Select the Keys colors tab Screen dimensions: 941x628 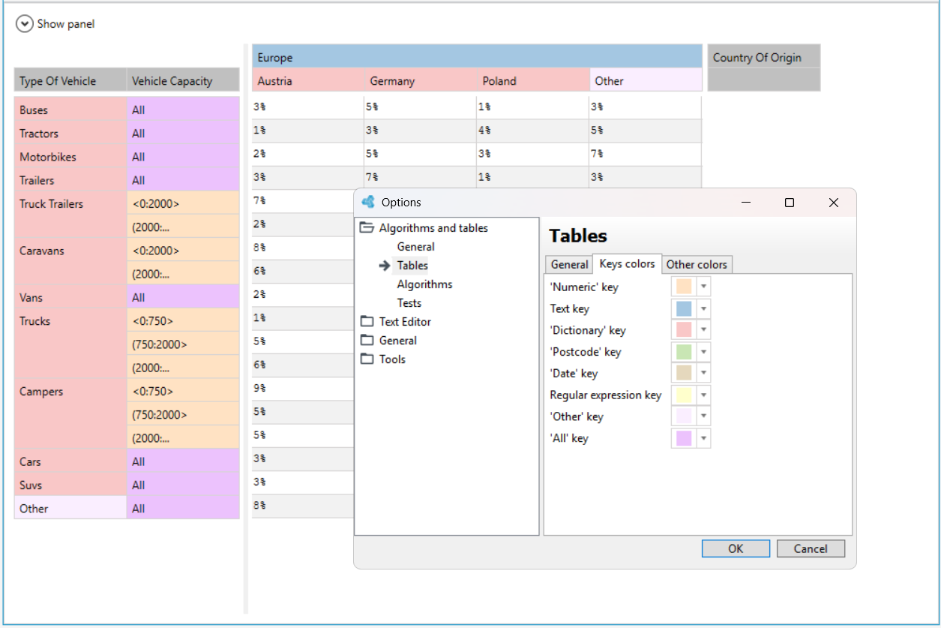tap(628, 264)
